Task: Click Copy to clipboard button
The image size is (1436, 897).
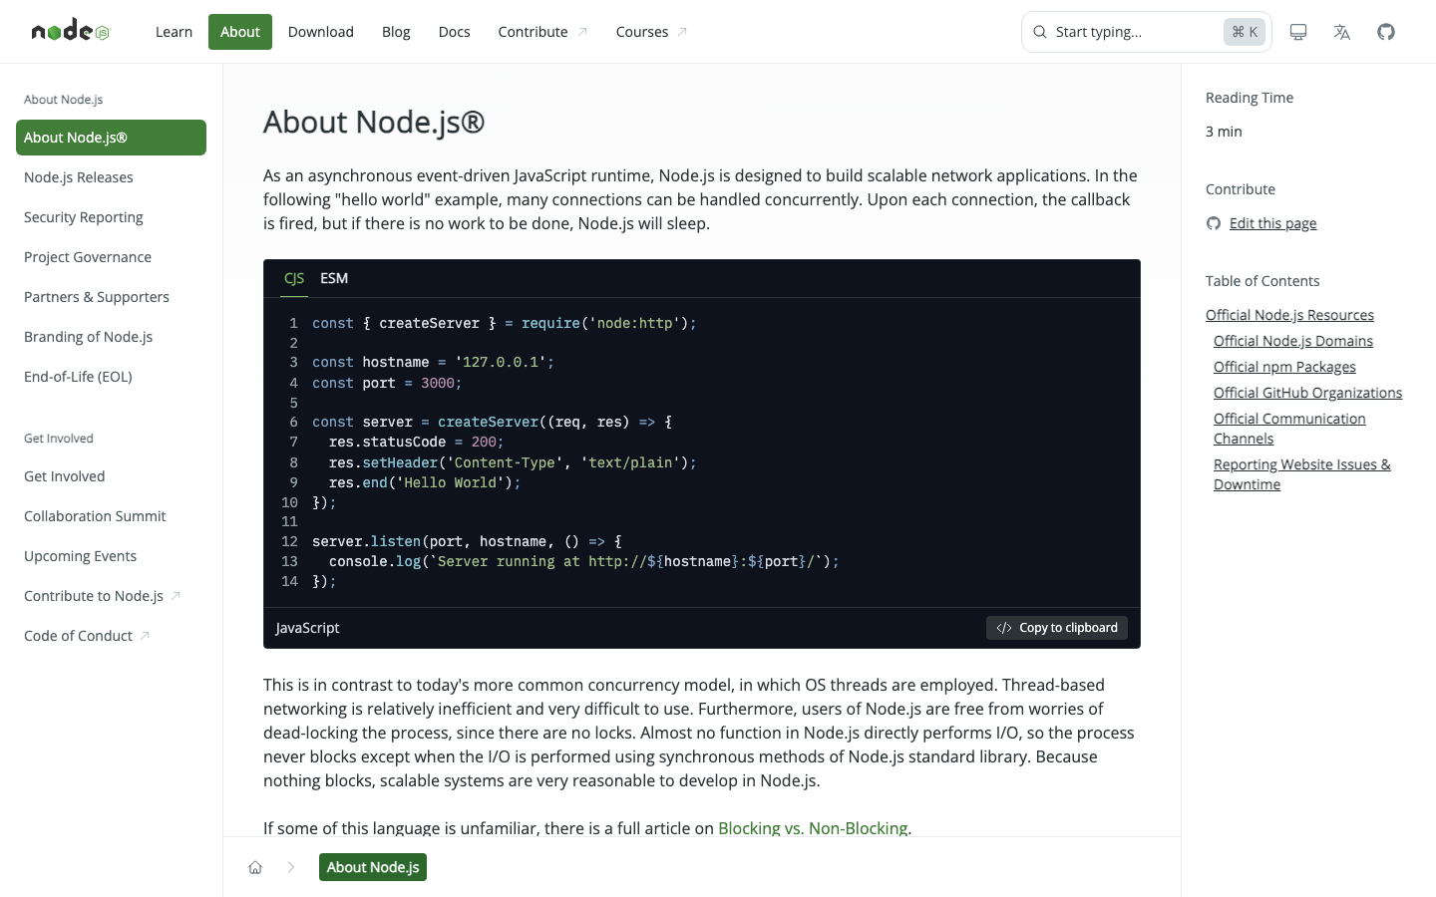Action: 1057,628
